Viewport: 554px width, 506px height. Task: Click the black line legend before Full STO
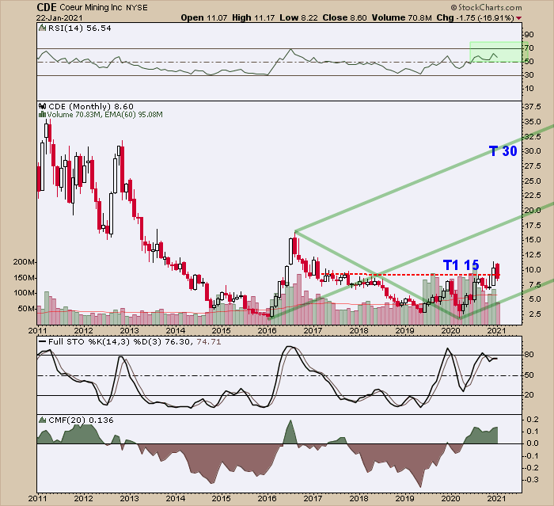[43, 341]
